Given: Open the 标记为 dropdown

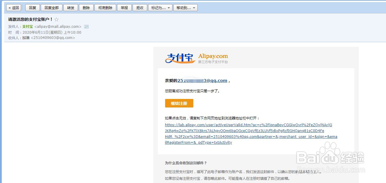Looking at the screenshot, I should [160, 8].
